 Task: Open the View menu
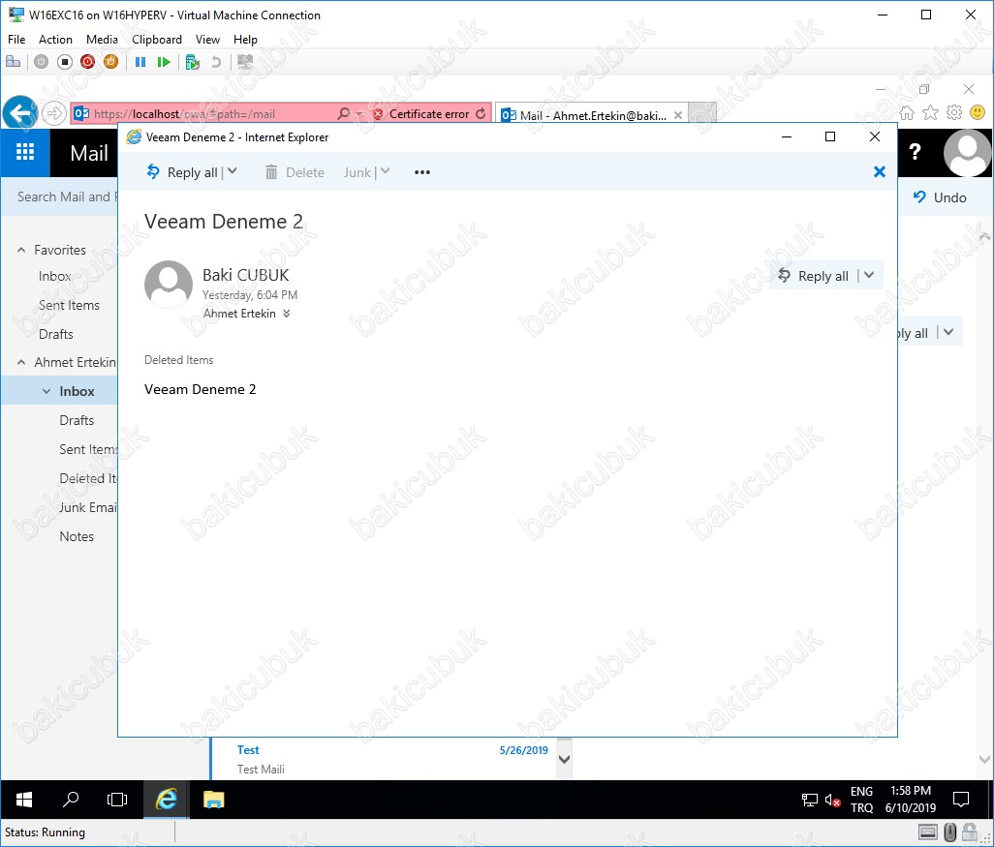(x=207, y=40)
